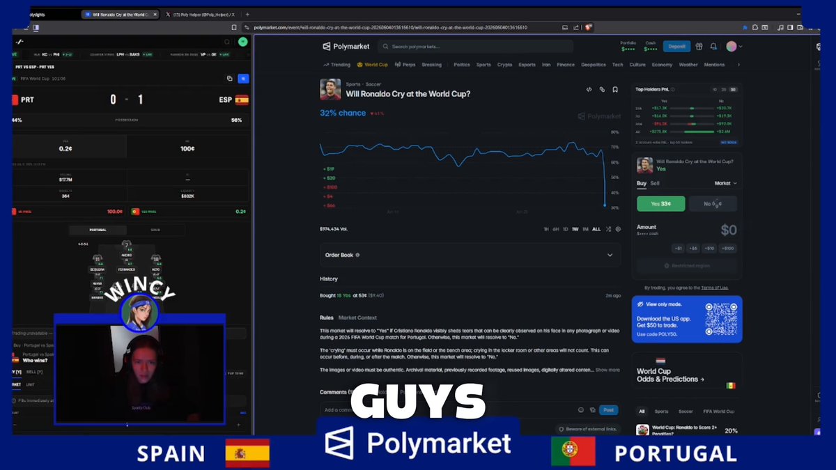Image resolution: width=836 pixels, height=470 pixels.
Task: Post the comment
Action: [609, 410]
